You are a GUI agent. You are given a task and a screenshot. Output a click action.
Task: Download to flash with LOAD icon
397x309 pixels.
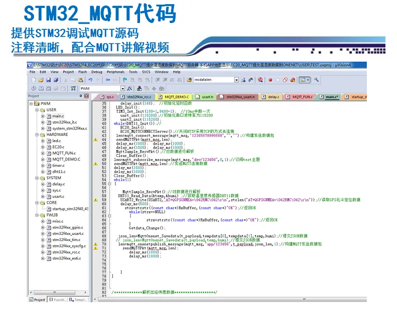pos(73,88)
